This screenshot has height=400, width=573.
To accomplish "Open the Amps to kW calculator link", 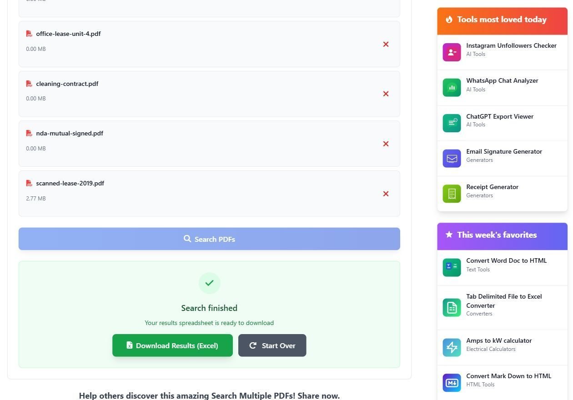I will 499,340.
